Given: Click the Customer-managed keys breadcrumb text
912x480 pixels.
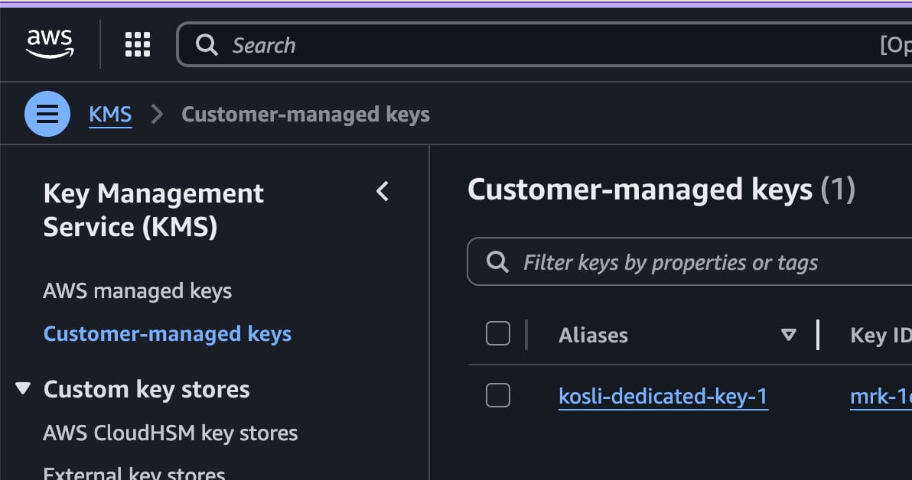Looking at the screenshot, I should (305, 115).
